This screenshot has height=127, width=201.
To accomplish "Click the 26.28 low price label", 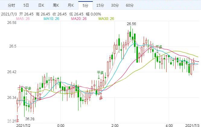I will 30,119.
